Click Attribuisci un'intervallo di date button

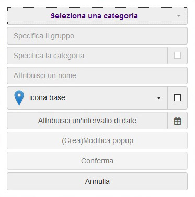(x=87, y=121)
